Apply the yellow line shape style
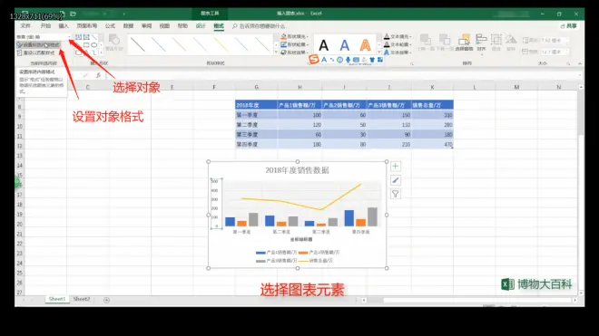Image resolution: width=599 pixels, height=336 pixels. click(221, 44)
